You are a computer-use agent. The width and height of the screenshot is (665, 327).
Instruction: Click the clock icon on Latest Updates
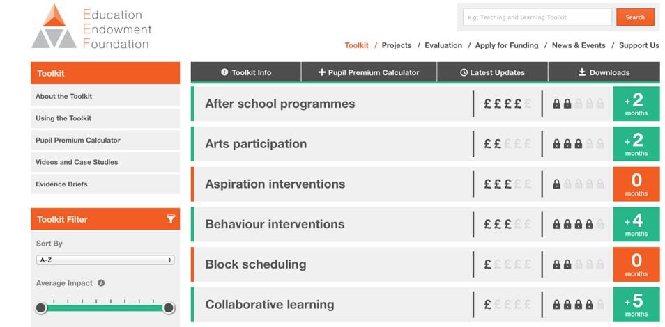click(464, 72)
